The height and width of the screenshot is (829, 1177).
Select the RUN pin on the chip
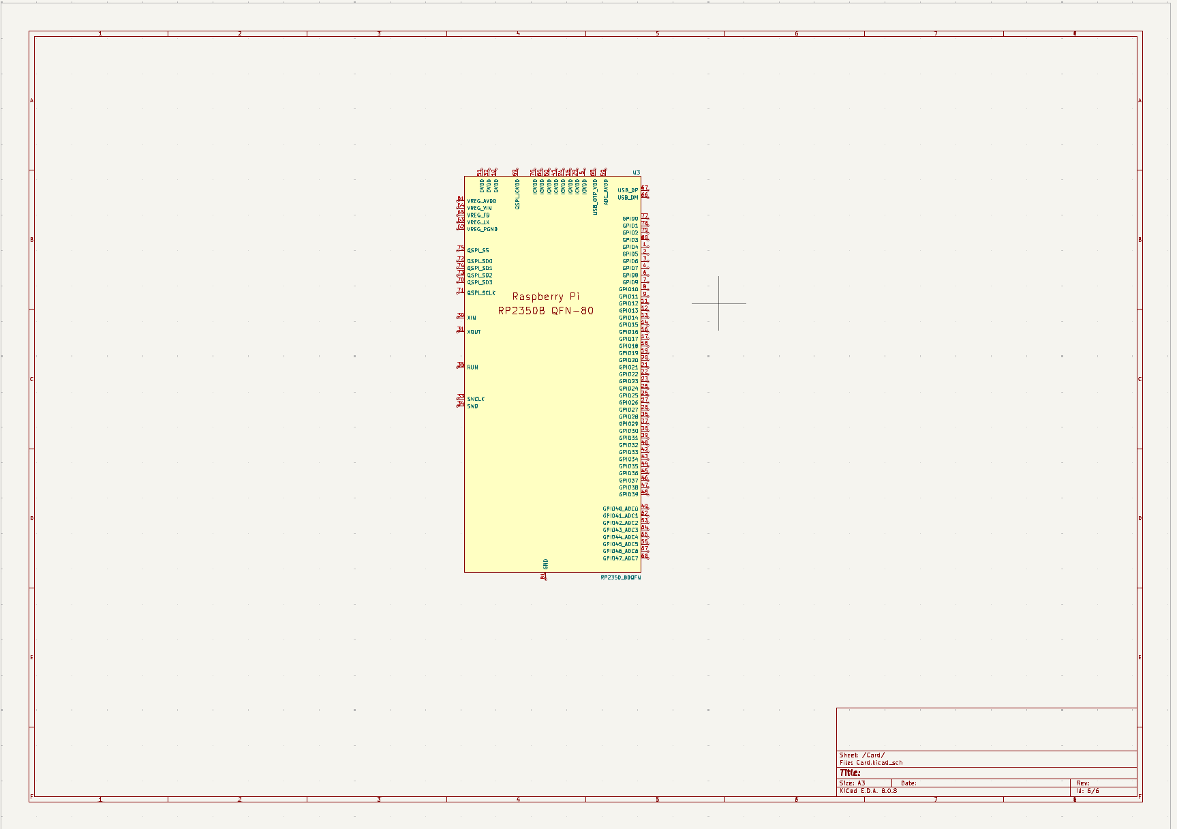471,366
